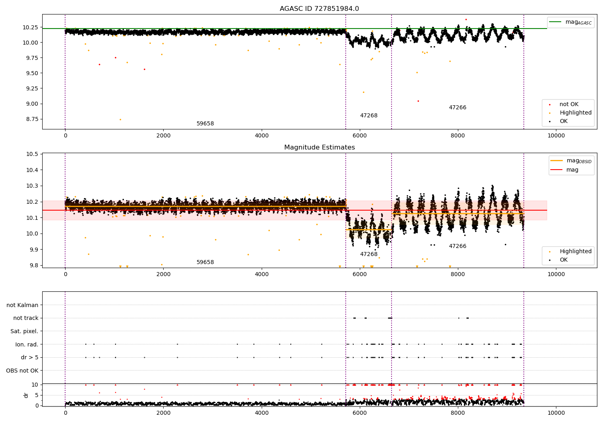The height and width of the screenshot is (422, 603).
Task: Click the 'not Kalman' axis label
Action: click(23, 305)
